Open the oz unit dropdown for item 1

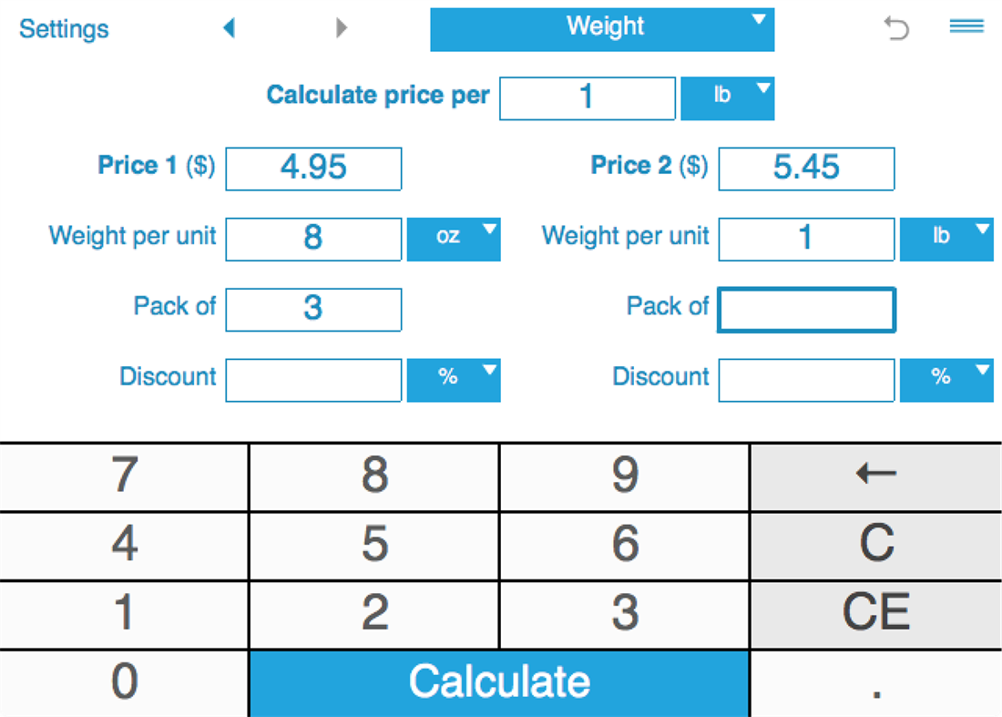pyautogui.click(x=454, y=239)
